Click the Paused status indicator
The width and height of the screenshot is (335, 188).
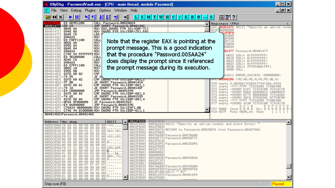click(281, 184)
